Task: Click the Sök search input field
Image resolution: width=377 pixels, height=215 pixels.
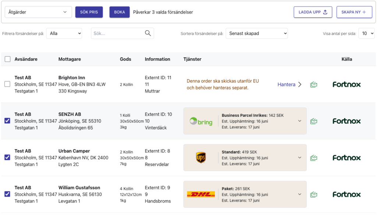Action: pos(118,34)
